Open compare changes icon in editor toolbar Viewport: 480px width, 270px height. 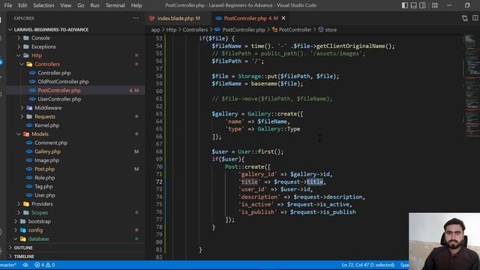pos(465,18)
